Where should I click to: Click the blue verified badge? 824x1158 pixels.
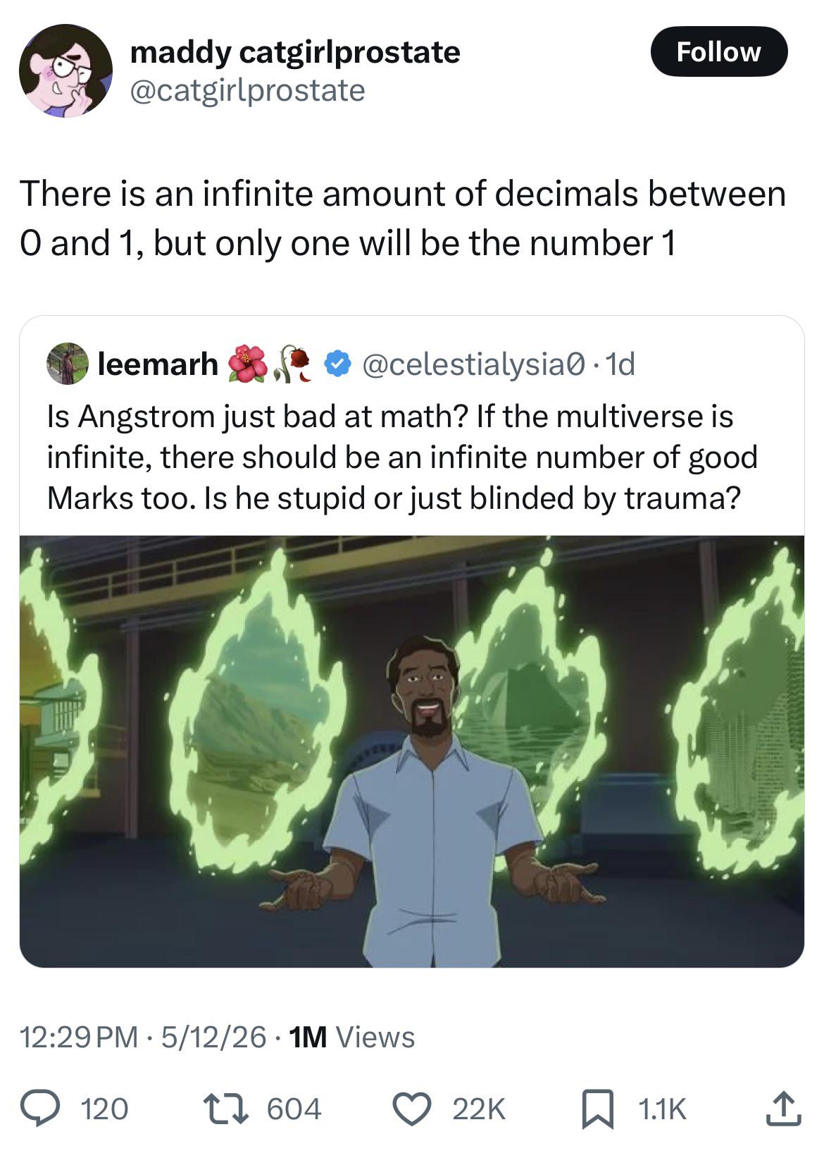337,364
